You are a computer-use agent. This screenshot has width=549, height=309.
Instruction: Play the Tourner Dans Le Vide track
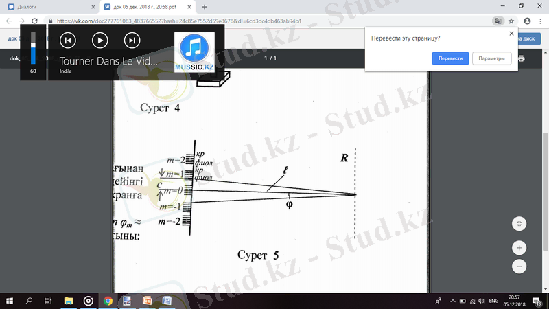click(x=100, y=41)
